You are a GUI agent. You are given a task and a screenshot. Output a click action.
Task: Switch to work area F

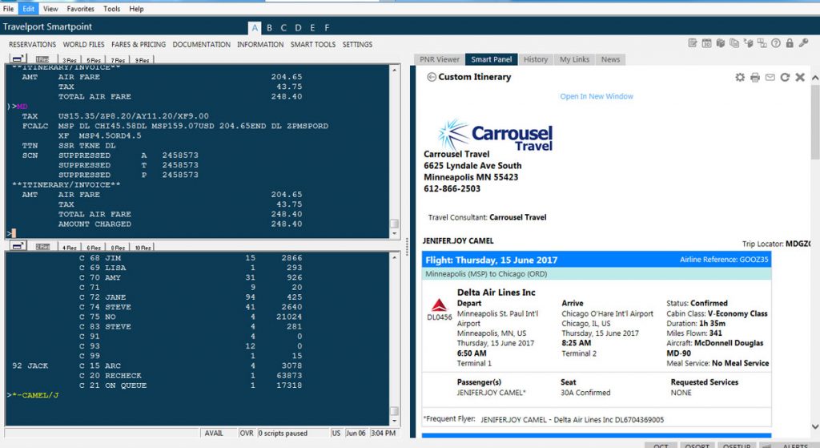327,28
